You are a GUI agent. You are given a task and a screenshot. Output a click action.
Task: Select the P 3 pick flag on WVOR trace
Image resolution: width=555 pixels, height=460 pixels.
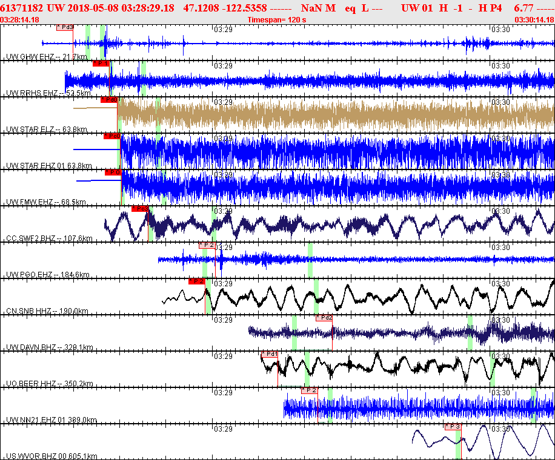point(453,427)
